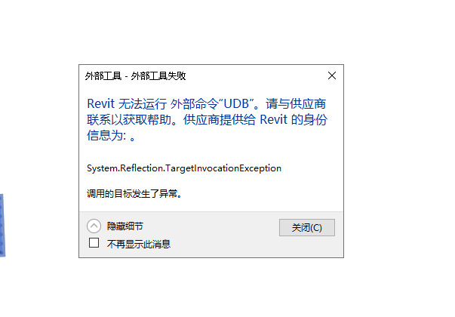Click the 关闭(C) button
The height and width of the screenshot is (317, 455).
tap(306, 228)
